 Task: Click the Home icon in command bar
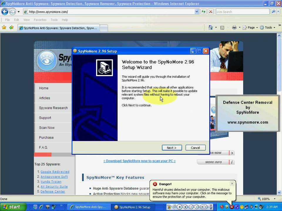[x=210, y=28]
